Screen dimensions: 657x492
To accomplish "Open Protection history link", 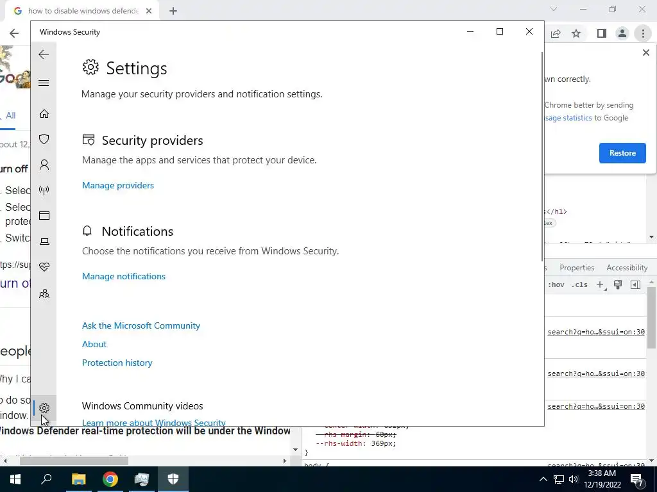I will 117,363.
